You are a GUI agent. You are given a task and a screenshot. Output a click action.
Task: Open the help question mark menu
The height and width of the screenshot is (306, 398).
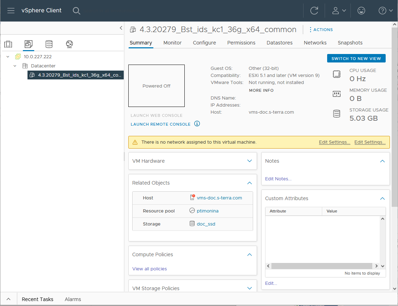pos(386,11)
